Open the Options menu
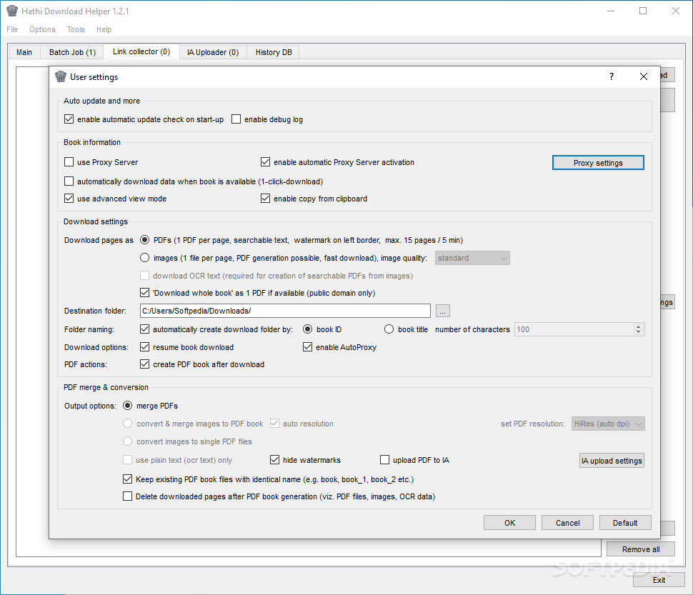693x595 pixels. 42,29
